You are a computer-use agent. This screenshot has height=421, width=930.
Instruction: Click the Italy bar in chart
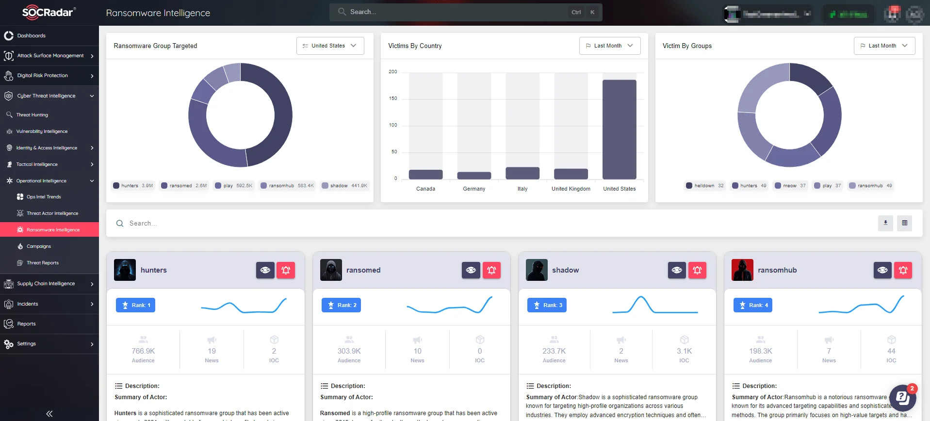(522, 173)
